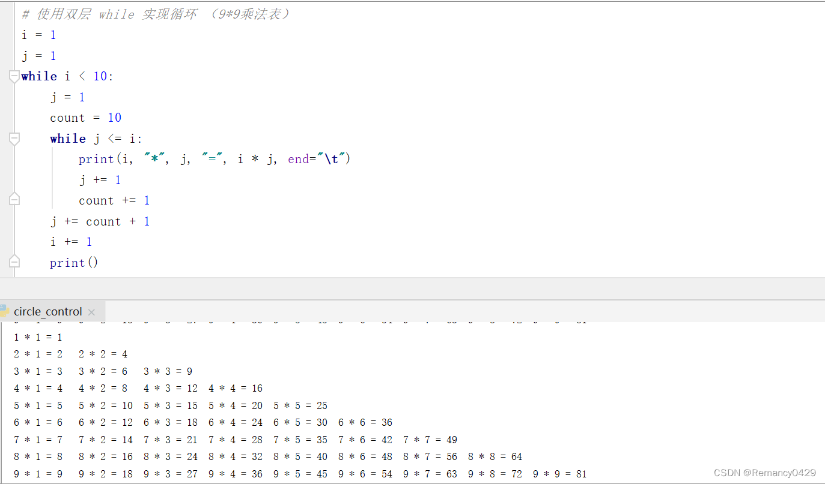The width and height of the screenshot is (825, 484).
Task: Click output text '9 * 1 = 9' in last row
Action: 38,474
